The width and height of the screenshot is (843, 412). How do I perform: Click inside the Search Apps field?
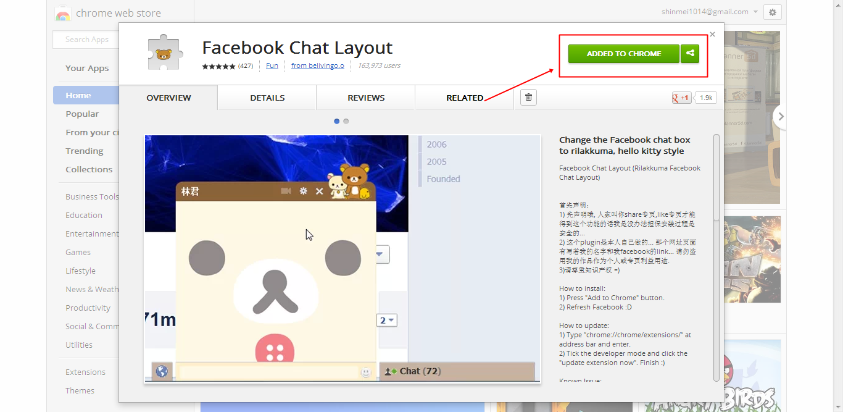pyautogui.click(x=86, y=39)
